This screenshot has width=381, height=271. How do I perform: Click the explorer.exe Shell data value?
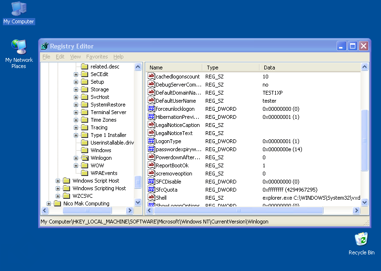[311, 198]
